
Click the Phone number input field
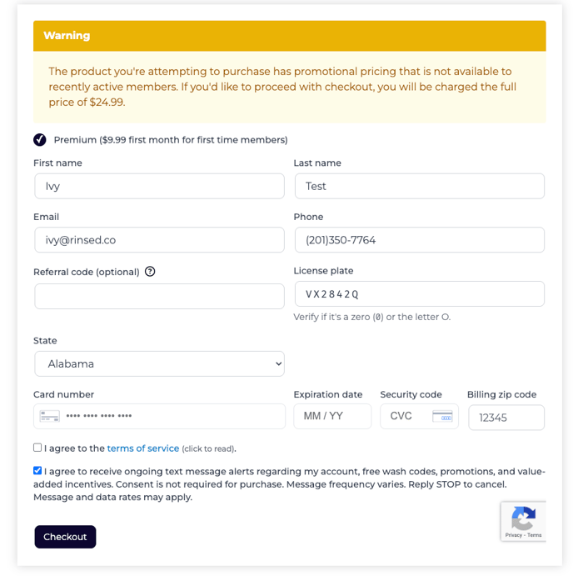(419, 240)
